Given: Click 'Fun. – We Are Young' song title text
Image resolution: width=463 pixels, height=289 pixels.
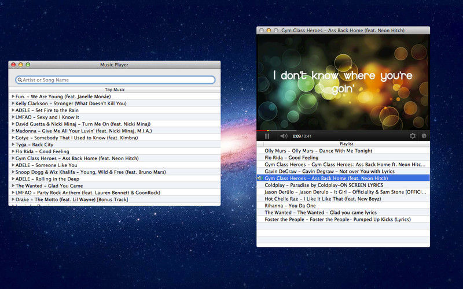Looking at the screenshot, I should tap(63, 97).
